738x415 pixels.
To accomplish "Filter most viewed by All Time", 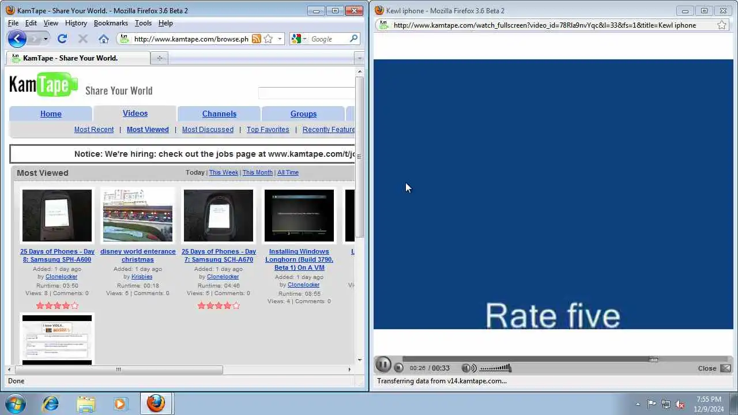I will [x=288, y=172].
